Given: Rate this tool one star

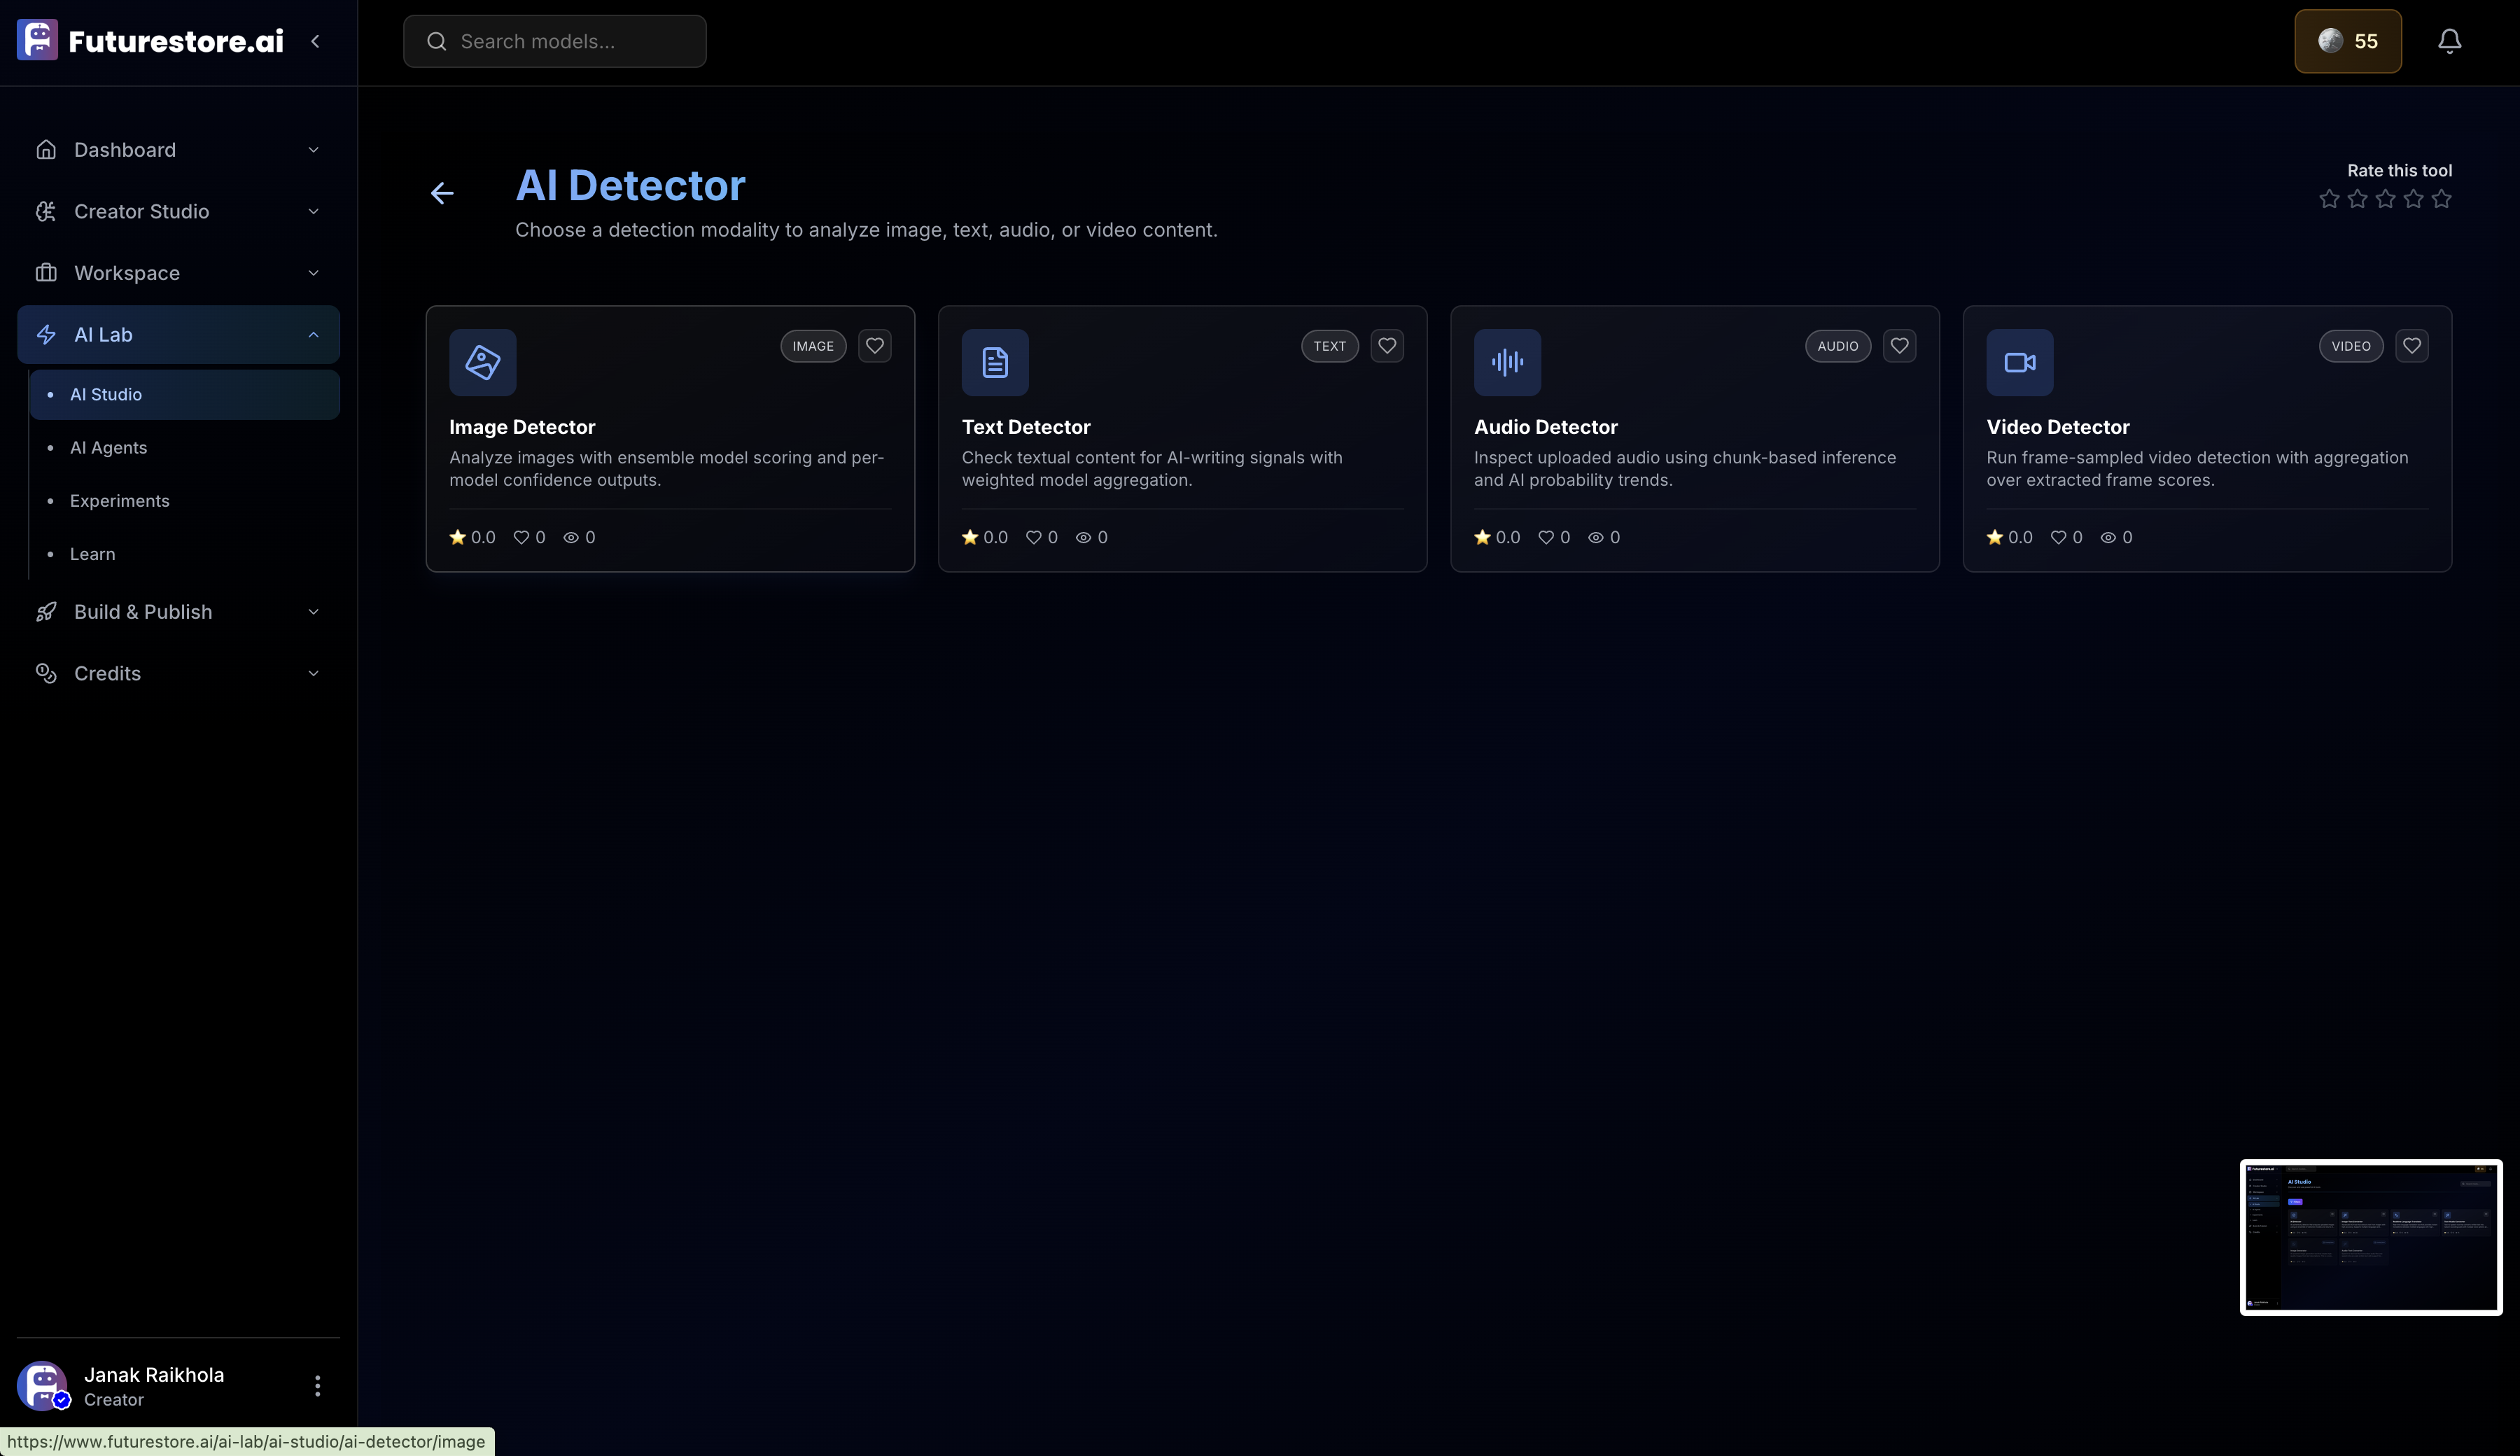Looking at the screenshot, I should [x=2329, y=199].
